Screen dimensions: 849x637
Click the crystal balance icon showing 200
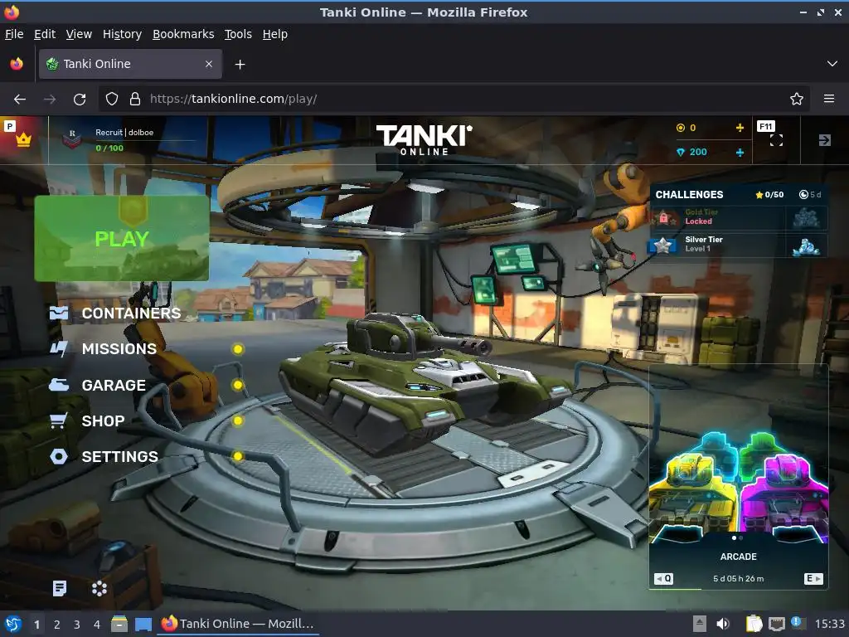[681, 153]
